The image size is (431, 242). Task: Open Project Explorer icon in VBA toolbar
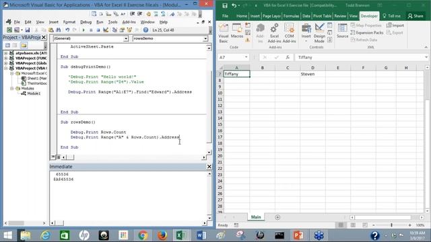114,30
